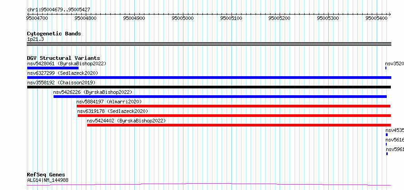Click the Cytogenetic Bands track title
Viewport: 404px width, 190px height.
coord(54,34)
